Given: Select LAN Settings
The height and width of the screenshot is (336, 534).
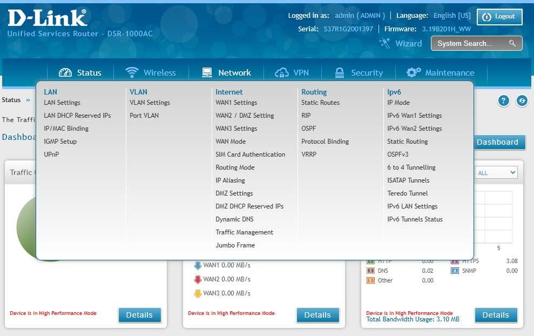Looking at the screenshot, I should 62,103.
